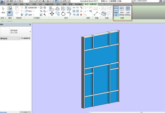Click the Move tool with four arrows

(52, 14)
